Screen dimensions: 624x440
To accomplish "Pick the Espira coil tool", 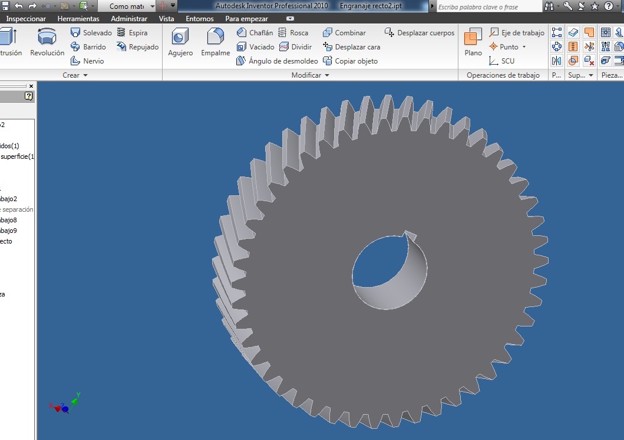I will 132,33.
